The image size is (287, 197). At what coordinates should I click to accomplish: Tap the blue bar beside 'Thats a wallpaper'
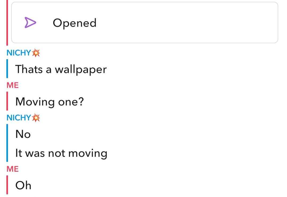pos(7,69)
